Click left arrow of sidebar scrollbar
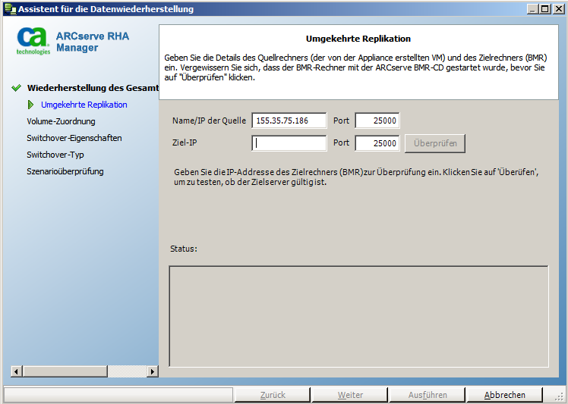568x404 pixels. pyautogui.click(x=16, y=371)
